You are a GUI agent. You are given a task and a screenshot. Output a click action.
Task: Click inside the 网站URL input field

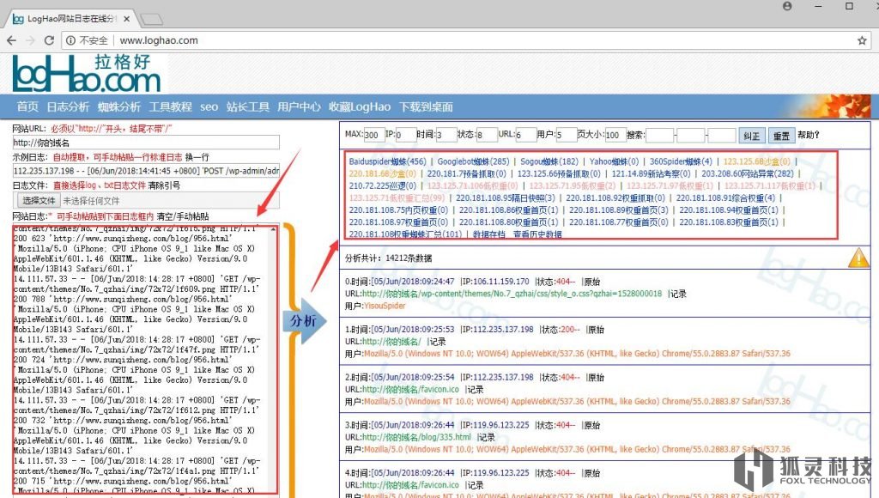click(x=142, y=141)
